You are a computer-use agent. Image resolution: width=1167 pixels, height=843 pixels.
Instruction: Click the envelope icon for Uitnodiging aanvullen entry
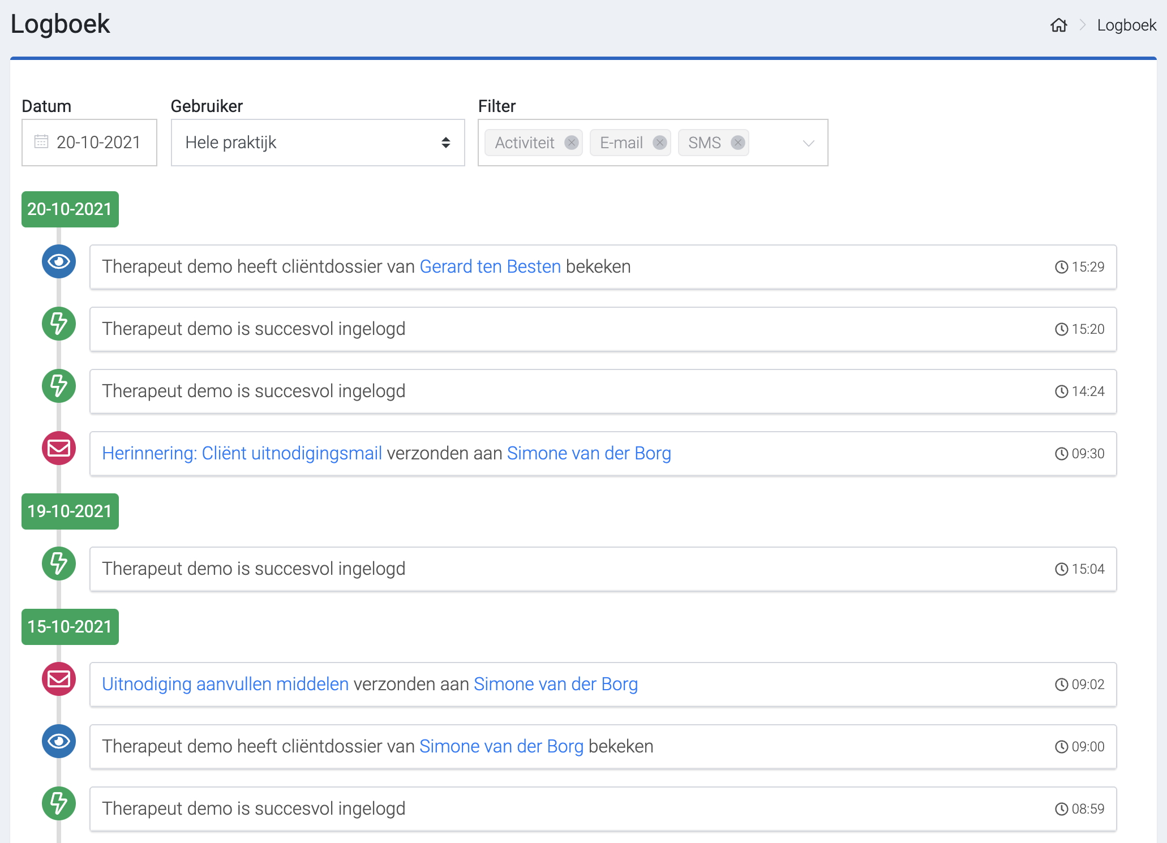pyautogui.click(x=59, y=679)
